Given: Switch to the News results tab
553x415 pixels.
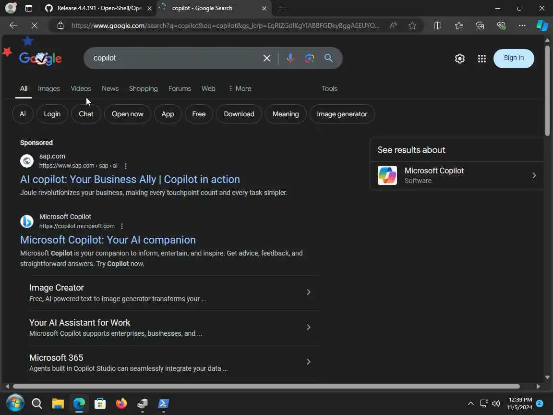Looking at the screenshot, I should [110, 88].
